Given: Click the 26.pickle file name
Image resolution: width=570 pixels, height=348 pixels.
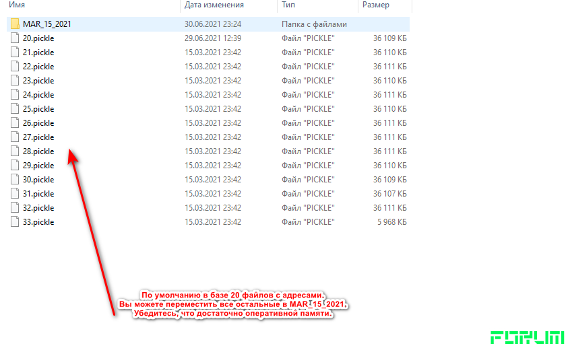Looking at the screenshot, I should (x=38, y=123).
